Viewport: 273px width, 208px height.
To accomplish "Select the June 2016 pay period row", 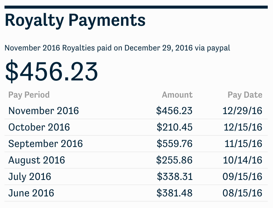I will click(136, 193).
